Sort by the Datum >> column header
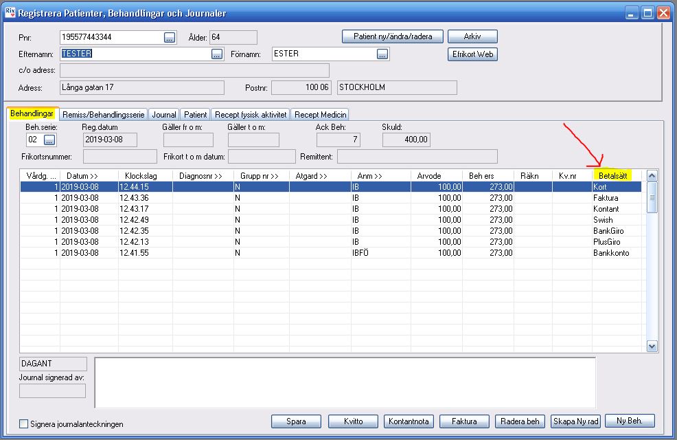This screenshot has width=677, height=440. point(82,176)
